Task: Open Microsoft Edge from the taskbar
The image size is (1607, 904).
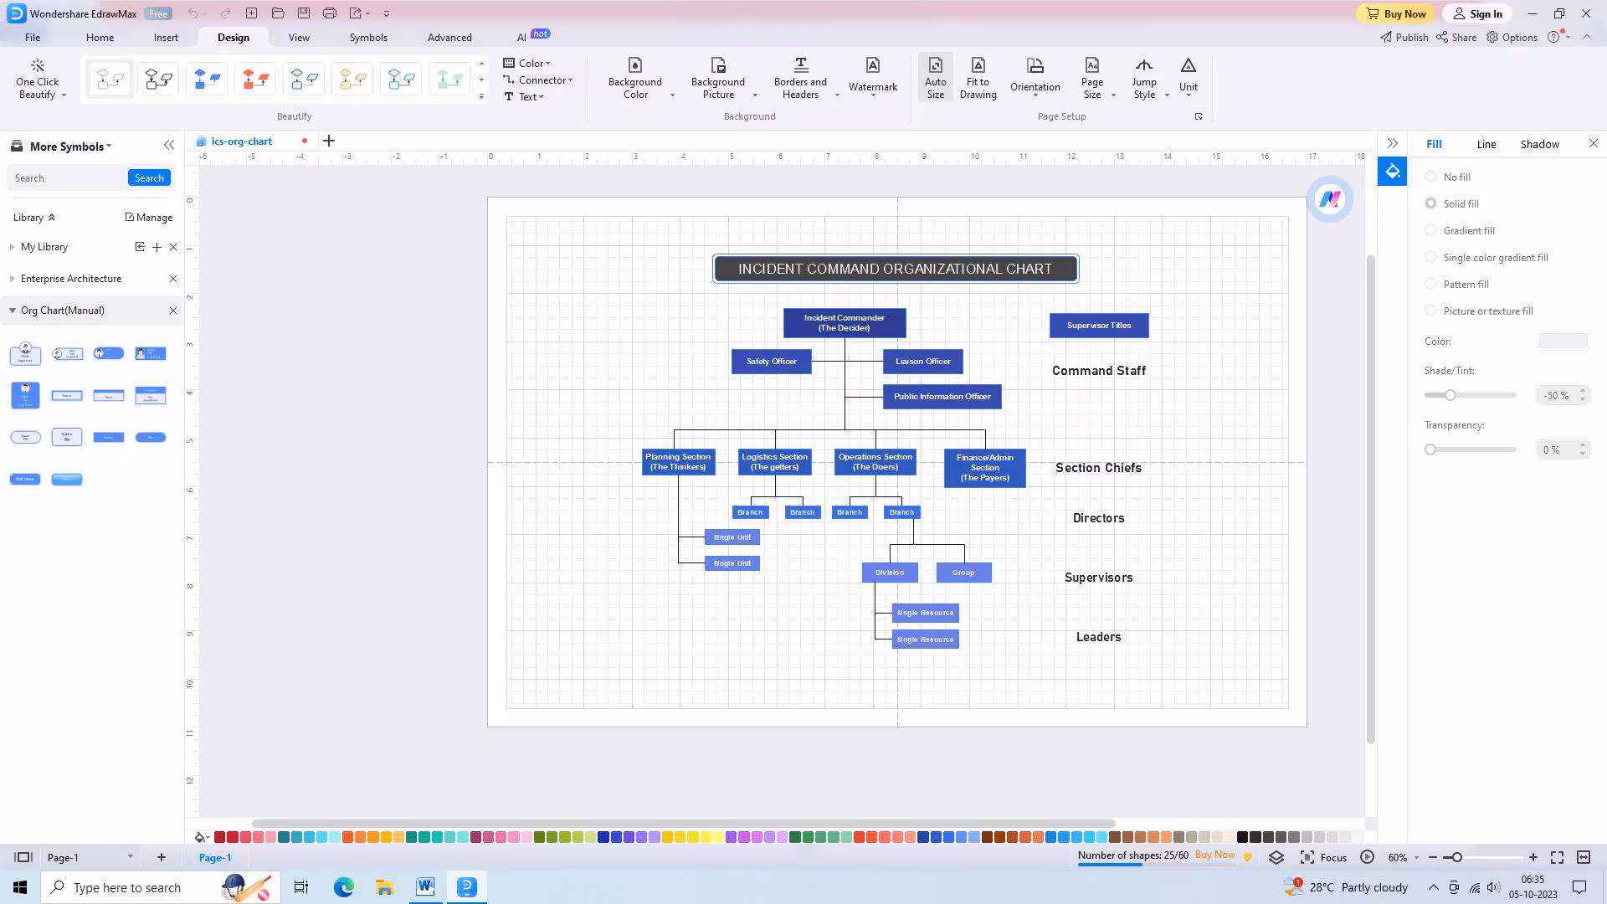Action: coord(343,887)
